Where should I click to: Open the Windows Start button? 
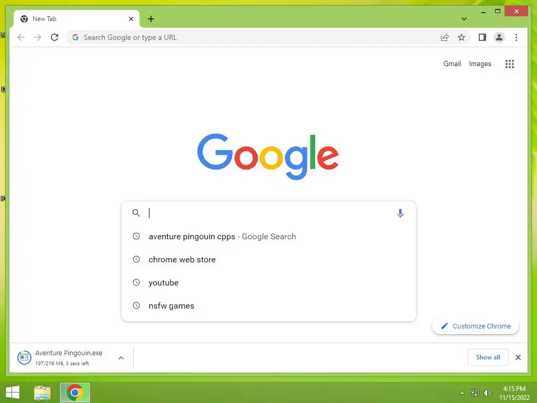coord(13,393)
